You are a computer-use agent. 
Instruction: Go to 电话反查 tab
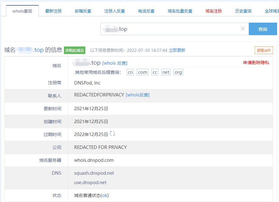point(146,11)
